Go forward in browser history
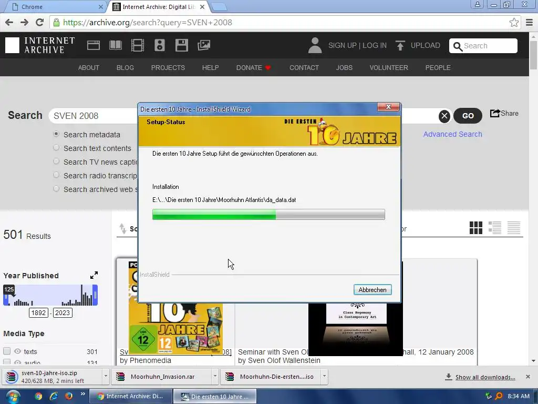The image size is (538, 404). tap(24, 23)
